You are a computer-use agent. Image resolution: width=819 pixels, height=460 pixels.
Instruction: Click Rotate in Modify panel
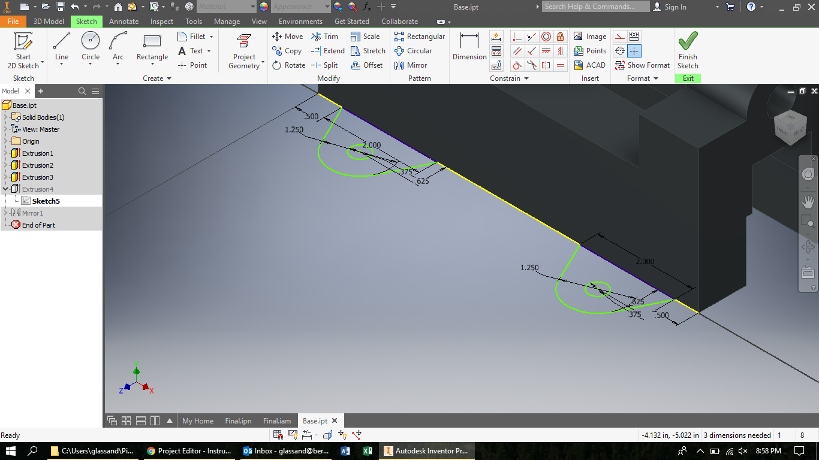pos(289,65)
